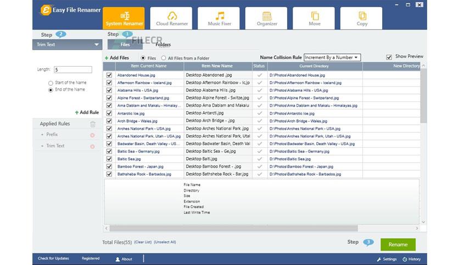The width and height of the screenshot is (459, 265).
Task: Click the green Rename button
Action: [398, 245]
